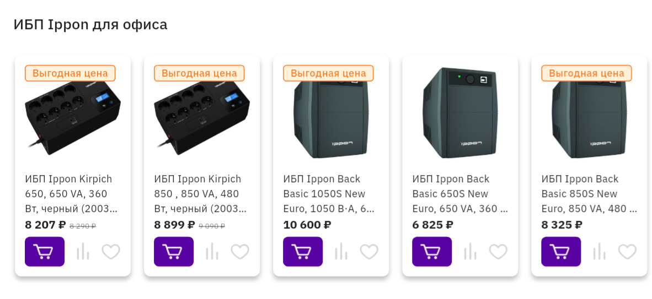Add Ippon Kirpich 650 to cart
Image resolution: width=652 pixels, height=299 pixels.
(x=45, y=252)
